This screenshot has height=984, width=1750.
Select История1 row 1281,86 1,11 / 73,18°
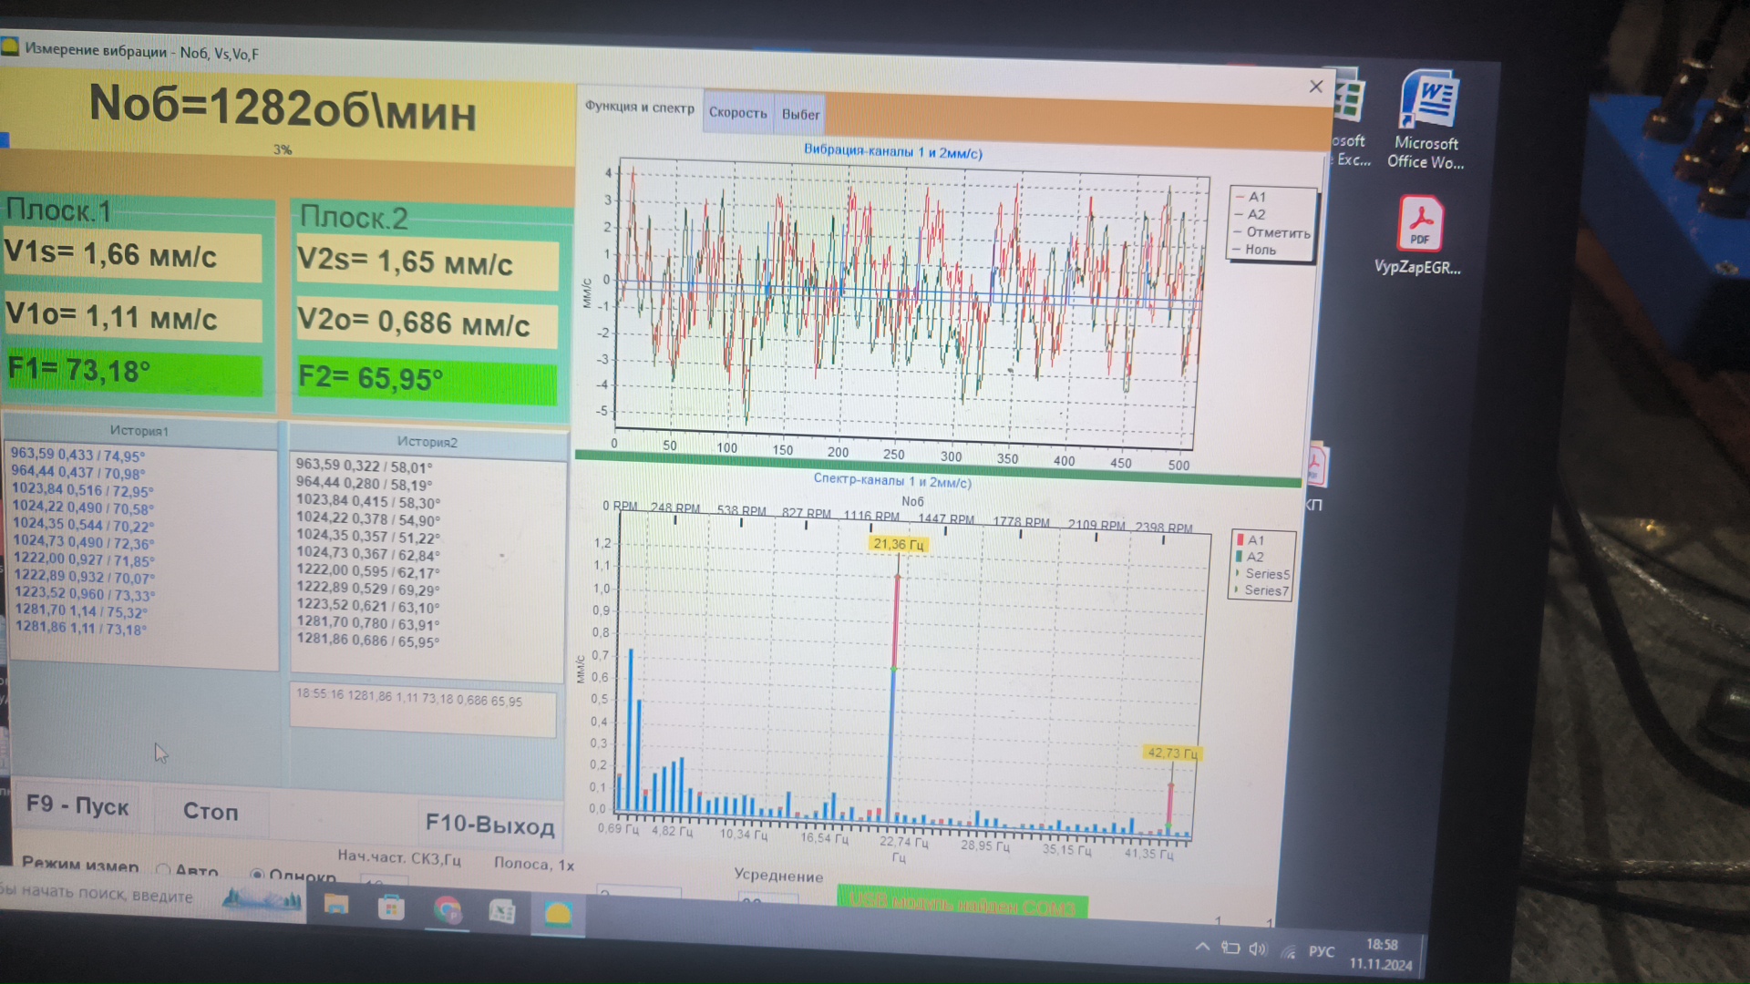click(80, 629)
